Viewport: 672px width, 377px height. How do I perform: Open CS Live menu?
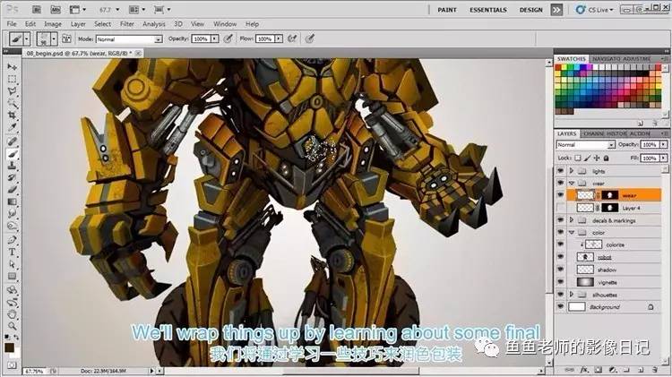pyautogui.click(x=594, y=10)
